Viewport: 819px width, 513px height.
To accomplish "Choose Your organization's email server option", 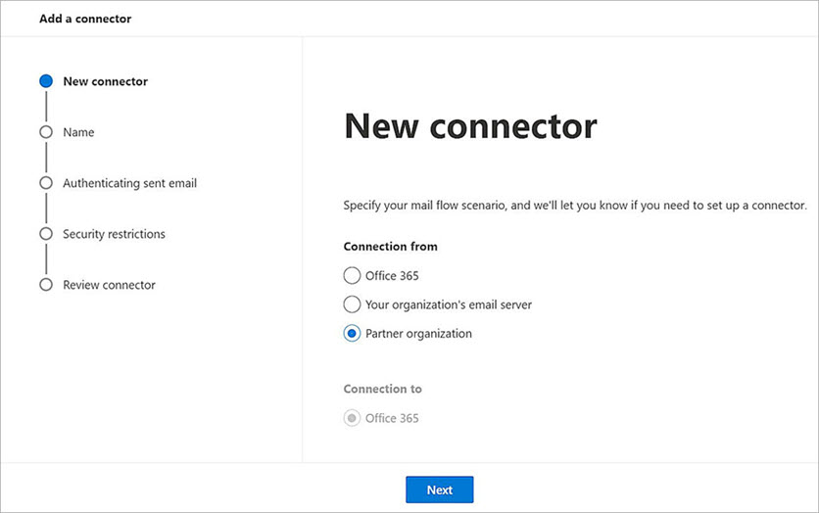I will click(x=352, y=304).
